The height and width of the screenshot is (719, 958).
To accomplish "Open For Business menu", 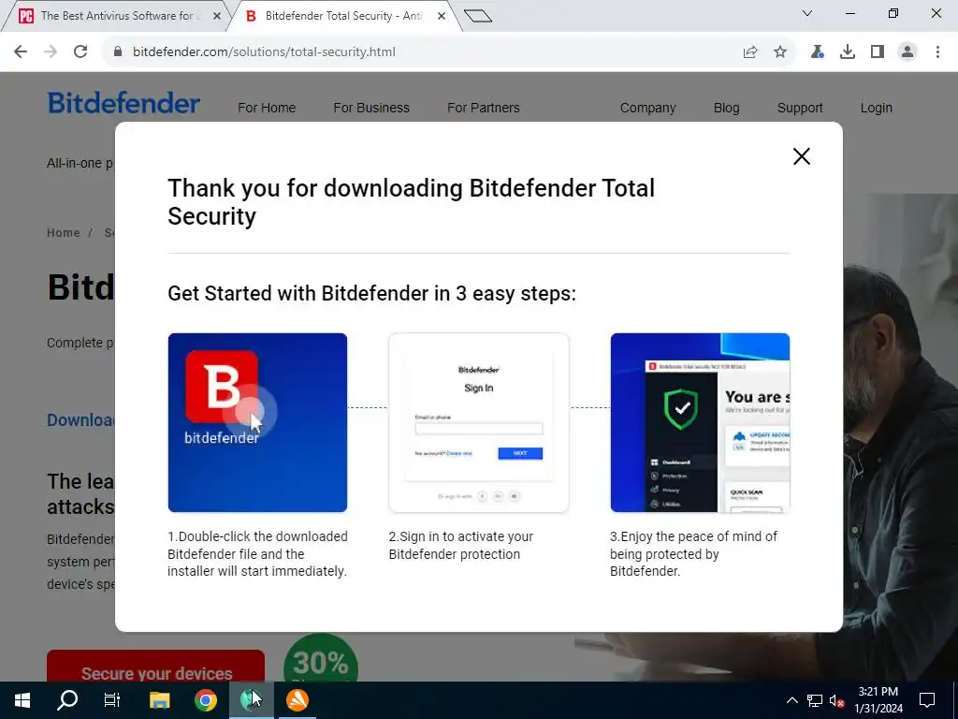I will click(x=371, y=108).
